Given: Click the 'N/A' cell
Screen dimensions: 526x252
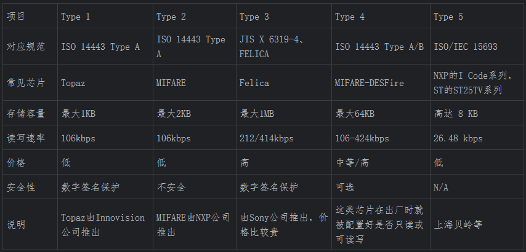Looking at the screenshot, I should 441,187.
